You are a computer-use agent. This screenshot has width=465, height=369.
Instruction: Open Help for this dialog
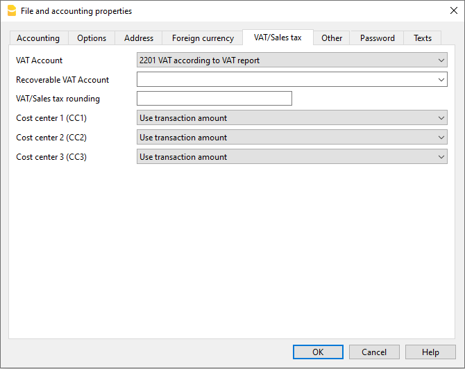430,352
